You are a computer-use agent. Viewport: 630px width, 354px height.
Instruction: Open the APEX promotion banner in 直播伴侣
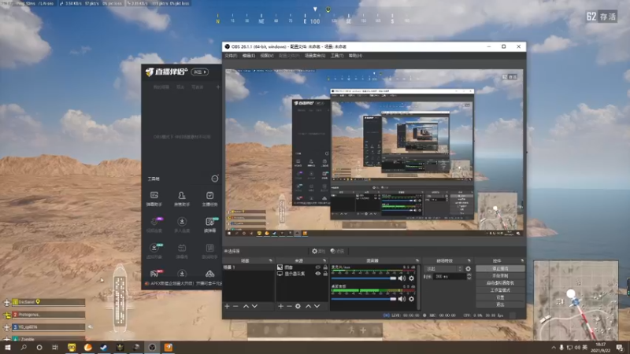183,283
